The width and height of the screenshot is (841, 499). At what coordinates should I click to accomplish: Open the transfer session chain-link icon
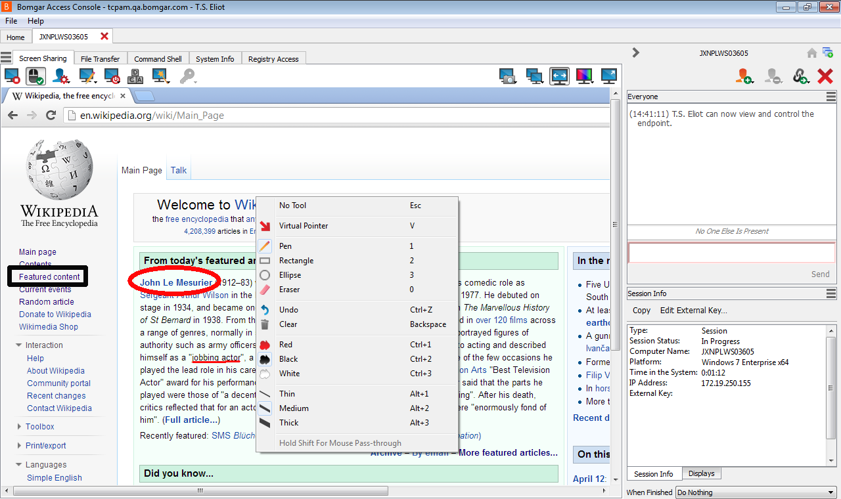[x=800, y=77]
